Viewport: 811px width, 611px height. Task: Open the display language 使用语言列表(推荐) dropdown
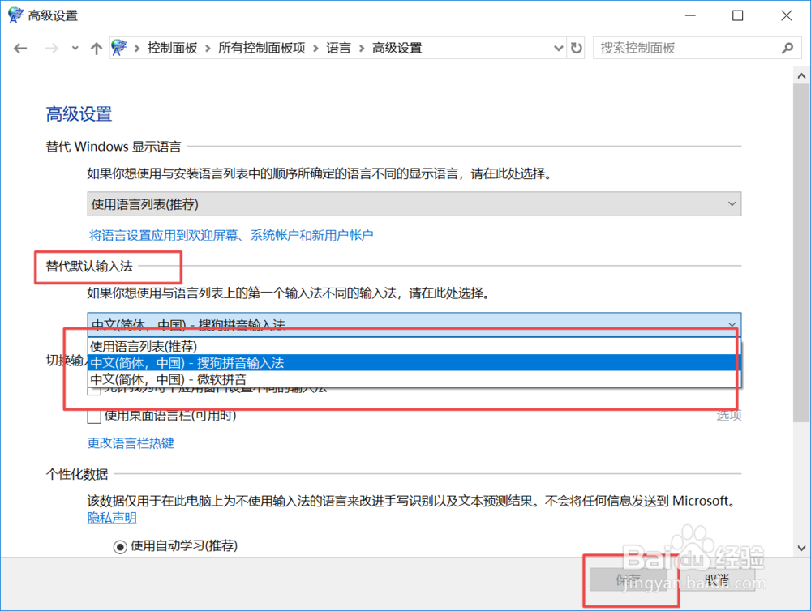(414, 204)
